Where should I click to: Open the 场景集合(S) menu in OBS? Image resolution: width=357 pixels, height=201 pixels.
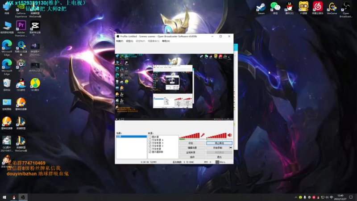coord(154,41)
